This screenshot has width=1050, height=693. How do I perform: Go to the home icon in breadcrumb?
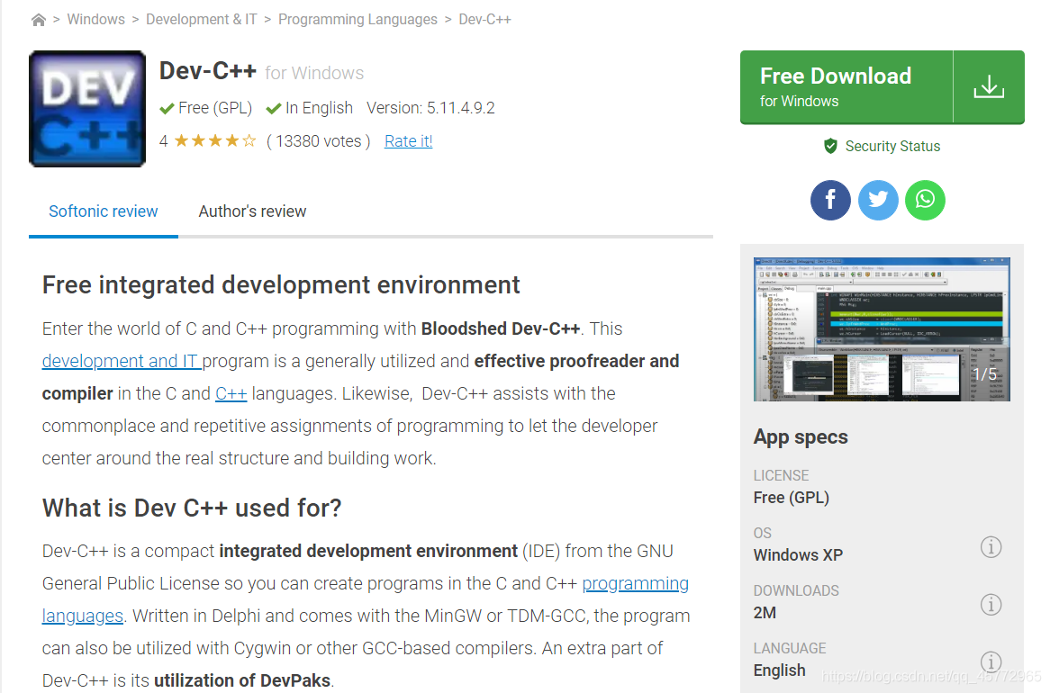pyautogui.click(x=38, y=20)
